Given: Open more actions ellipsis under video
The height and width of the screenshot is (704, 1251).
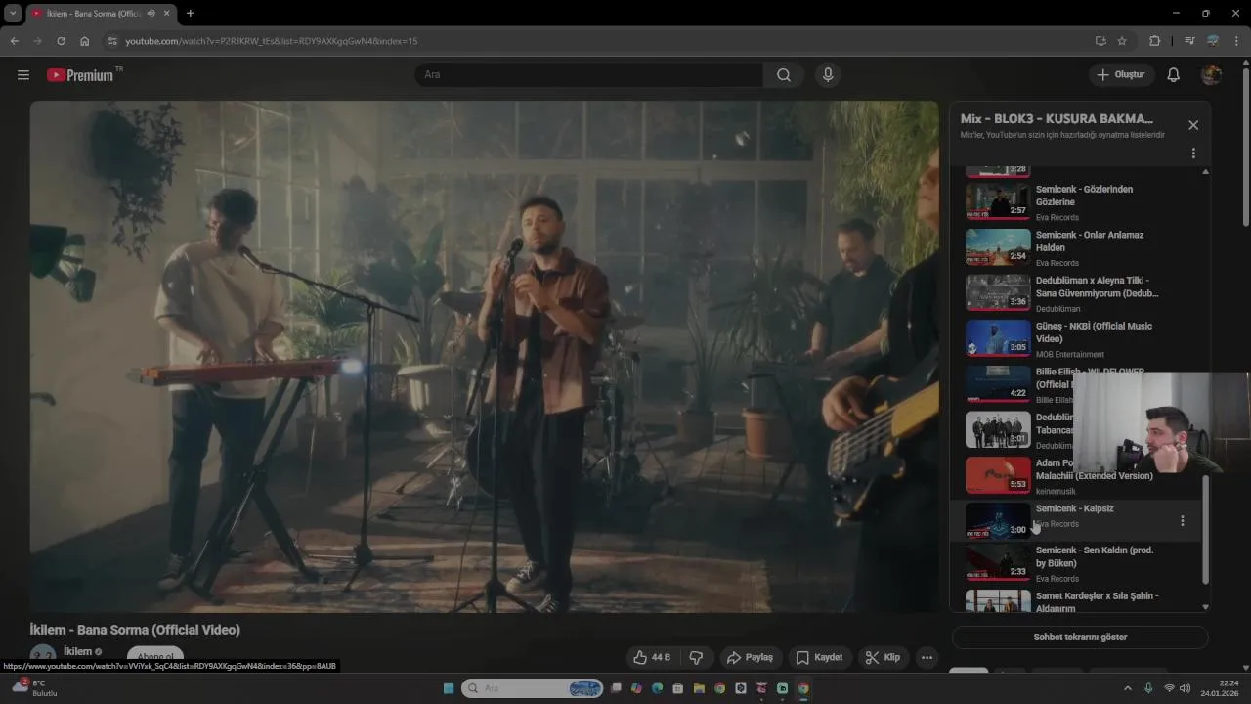Looking at the screenshot, I should pyautogui.click(x=927, y=657).
